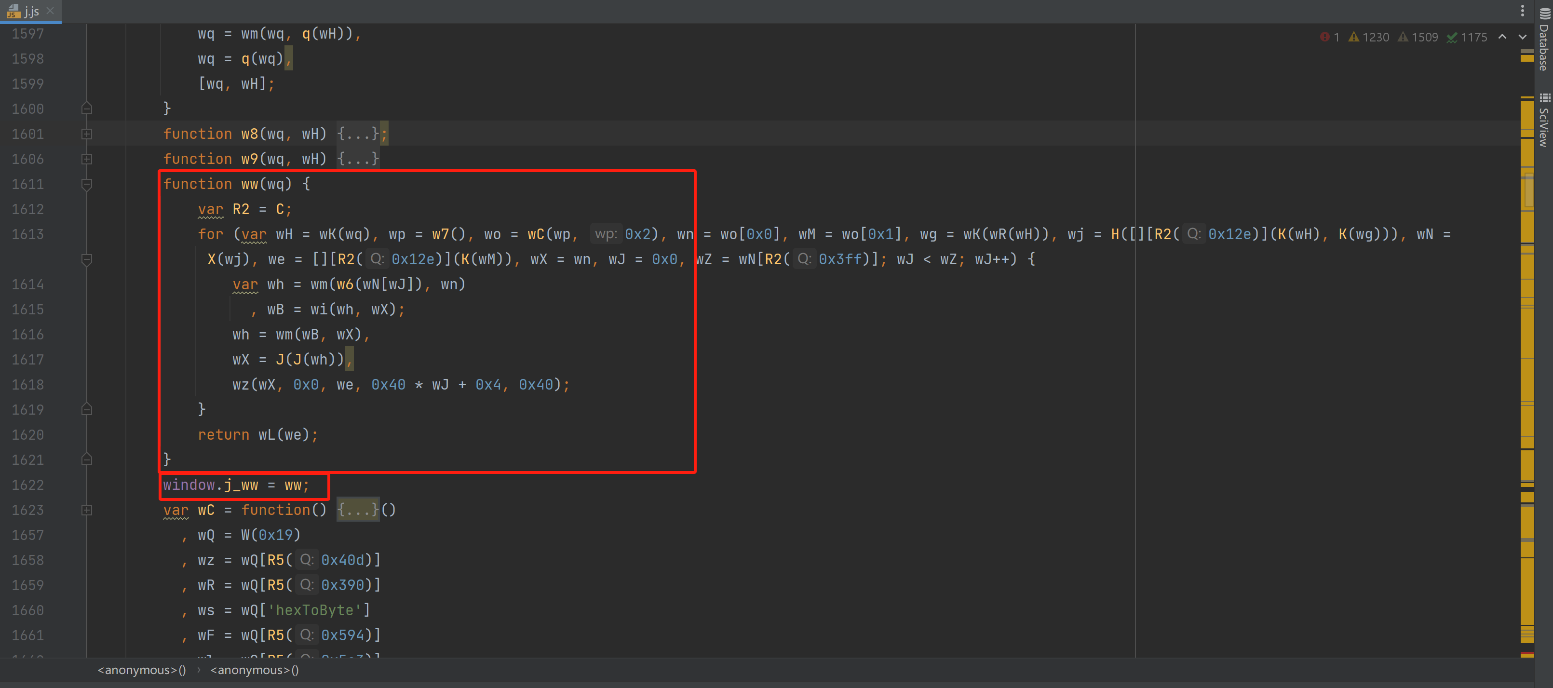The image size is (1553, 688).
Task: Go to next highlighted problem arrow
Action: click(x=1522, y=37)
